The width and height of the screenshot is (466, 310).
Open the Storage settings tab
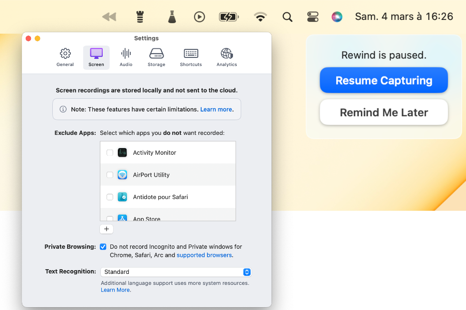(x=156, y=57)
